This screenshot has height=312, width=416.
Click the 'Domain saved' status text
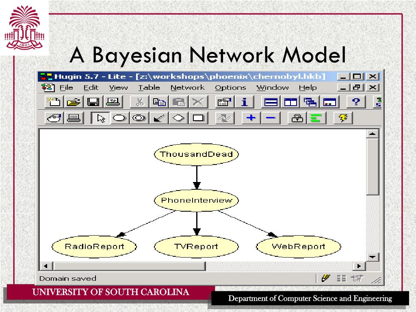pyautogui.click(x=68, y=278)
